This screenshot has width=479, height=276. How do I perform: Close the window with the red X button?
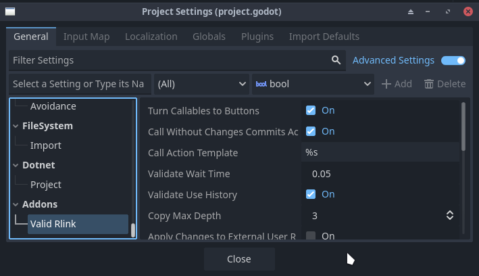point(468,11)
